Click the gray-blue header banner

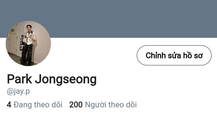[x=109, y=19]
